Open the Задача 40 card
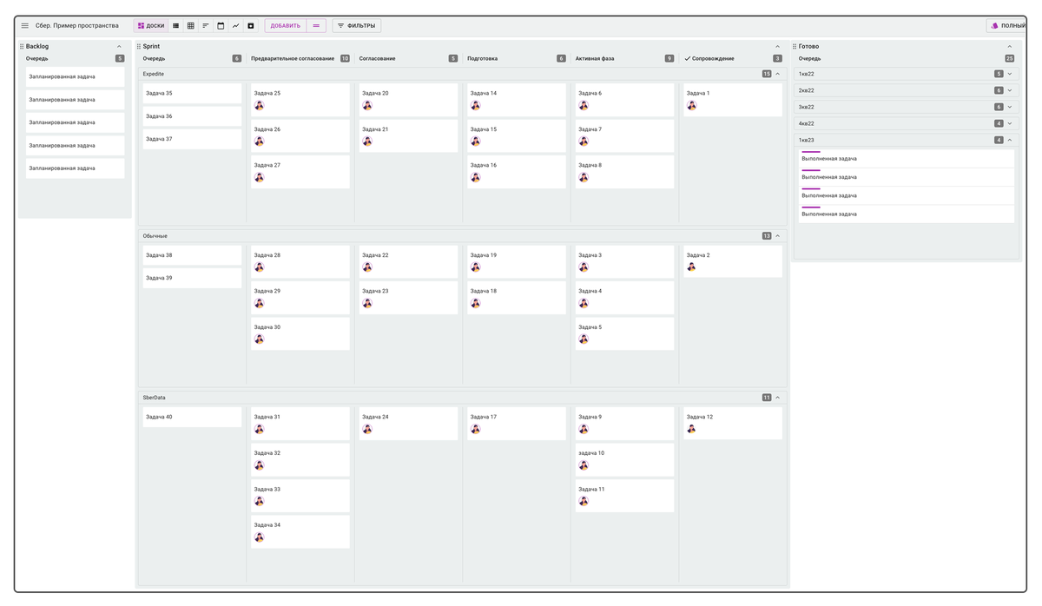 (x=192, y=418)
